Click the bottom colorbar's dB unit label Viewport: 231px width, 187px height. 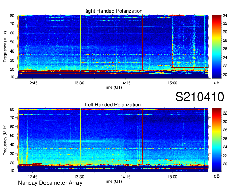[x=217, y=176]
